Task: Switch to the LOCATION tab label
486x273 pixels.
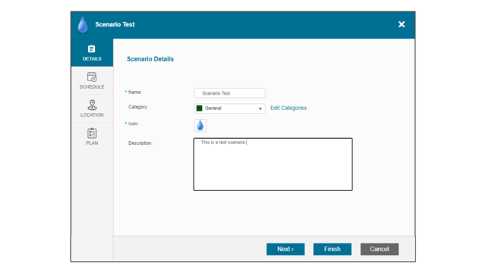Action: 92,115
